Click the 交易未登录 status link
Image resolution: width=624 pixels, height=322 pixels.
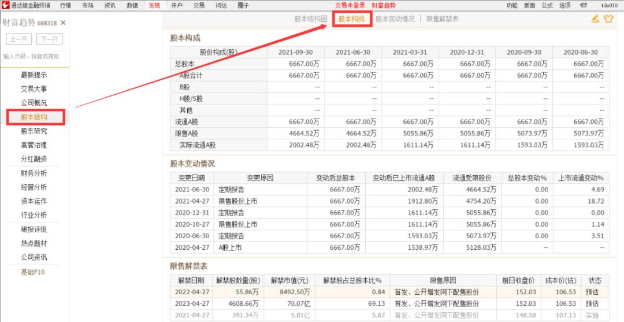click(350, 5)
